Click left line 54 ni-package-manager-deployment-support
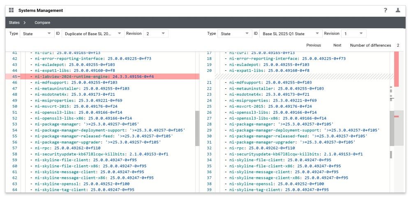 (110, 130)
